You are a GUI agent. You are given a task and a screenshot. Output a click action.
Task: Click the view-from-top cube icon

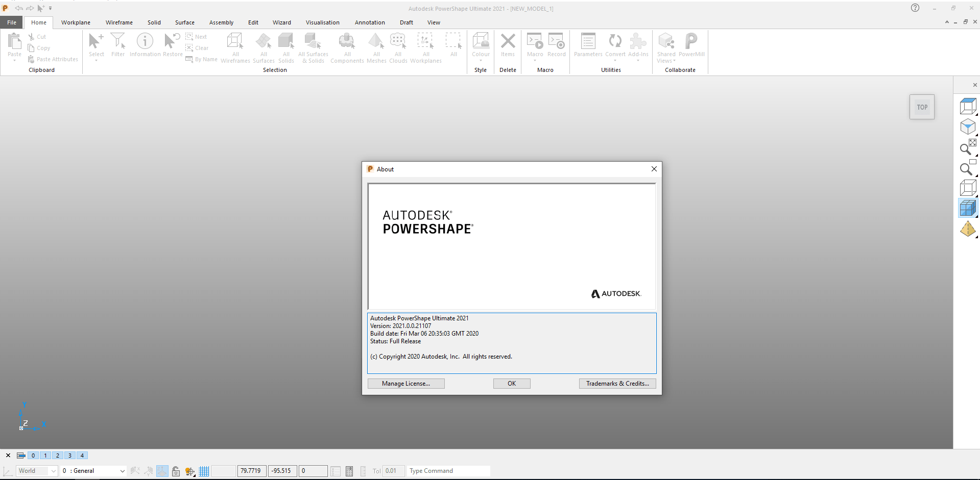pos(968,106)
